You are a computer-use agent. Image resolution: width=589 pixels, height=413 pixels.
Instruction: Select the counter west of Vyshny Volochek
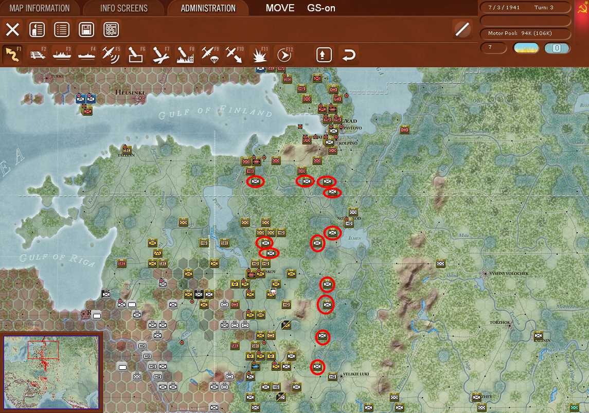441,263
